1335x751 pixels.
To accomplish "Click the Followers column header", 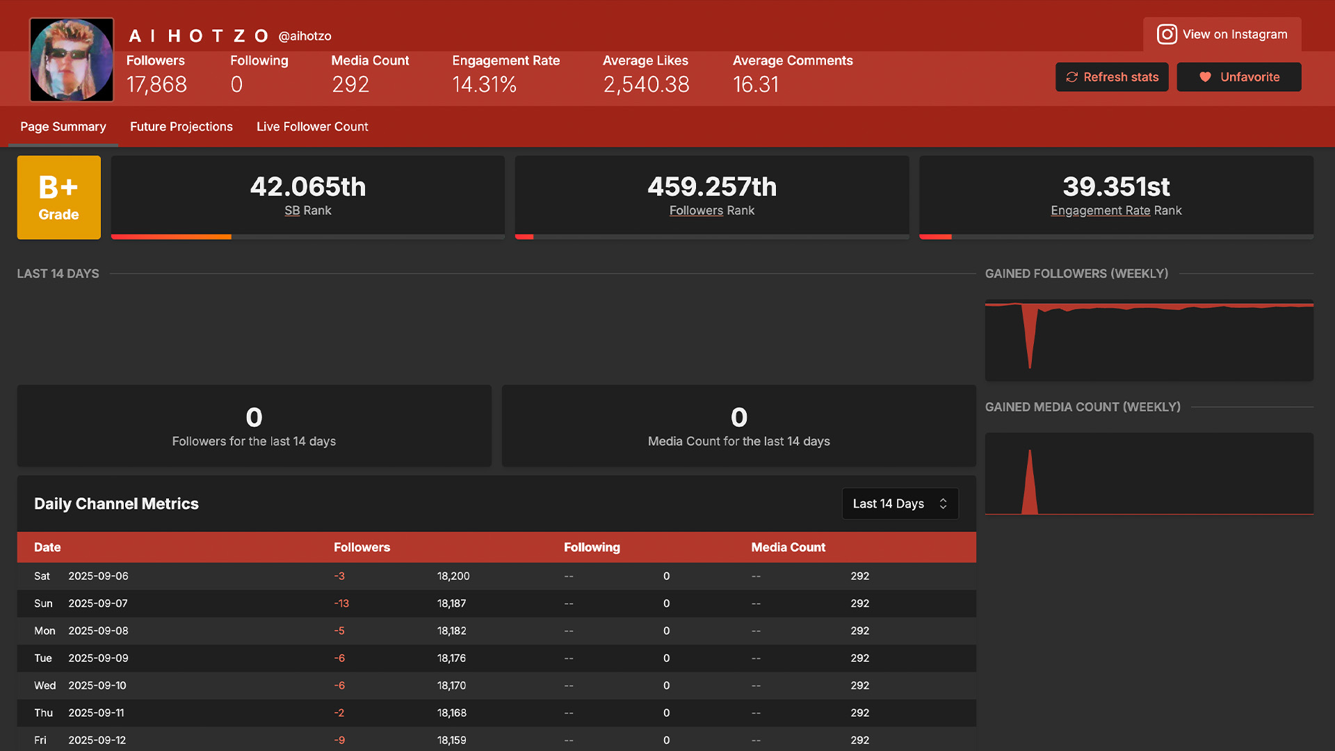I will coord(362,547).
